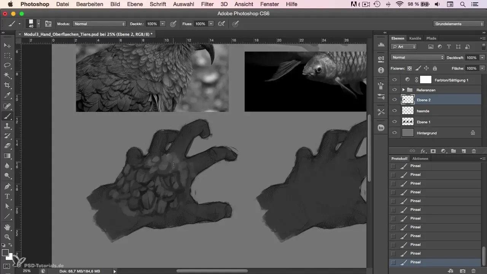
Task: Switch to the Aktionen tab
Action: click(x=420, y=158)
